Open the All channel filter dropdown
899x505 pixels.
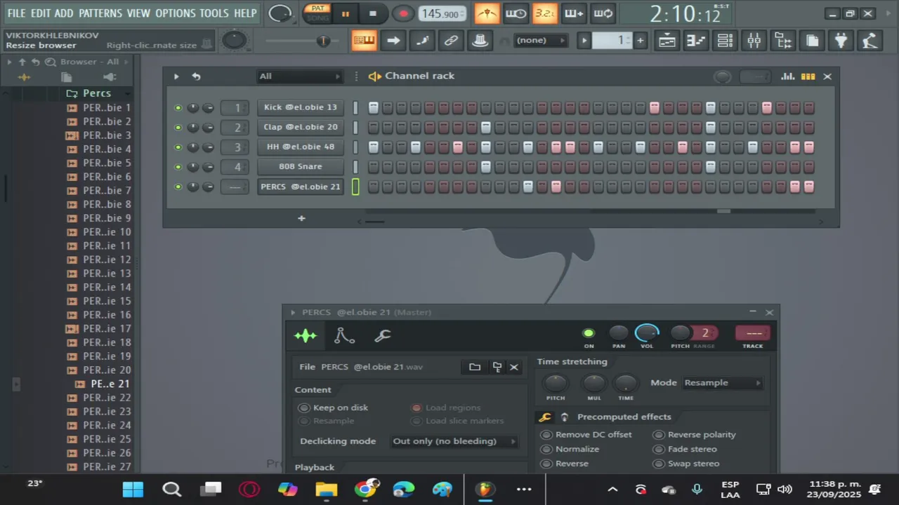[300, 76]
